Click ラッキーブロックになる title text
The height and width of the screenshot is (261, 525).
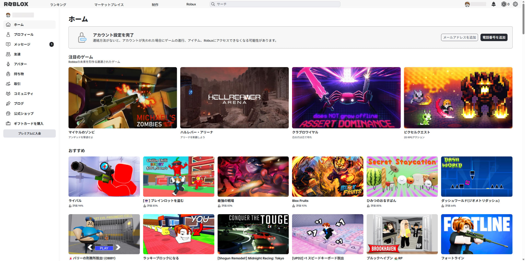click(x=161, y=258)
